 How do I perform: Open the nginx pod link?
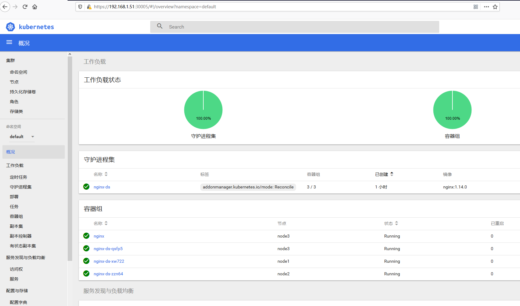99,236
